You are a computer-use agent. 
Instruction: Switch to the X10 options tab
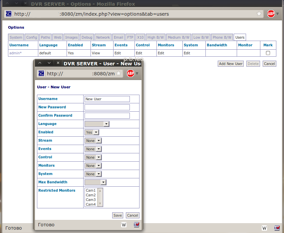[140, 37]
